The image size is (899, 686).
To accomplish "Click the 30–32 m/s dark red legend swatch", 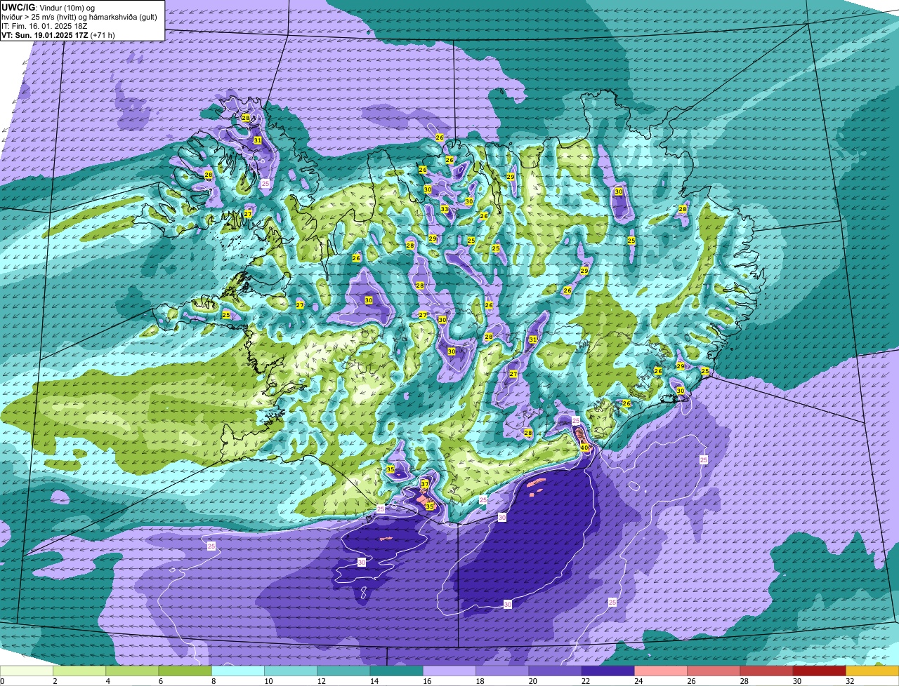I will point(820,671).
